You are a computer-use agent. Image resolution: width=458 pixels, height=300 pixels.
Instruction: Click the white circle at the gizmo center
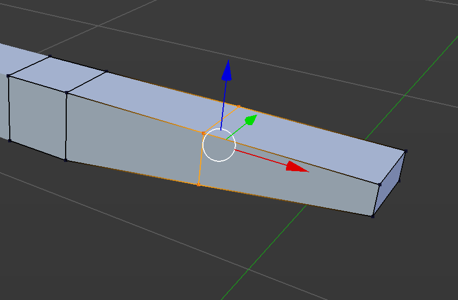click(219, 145)
